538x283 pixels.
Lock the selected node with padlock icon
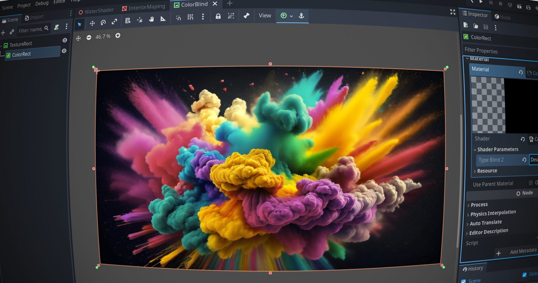point(218,16)
